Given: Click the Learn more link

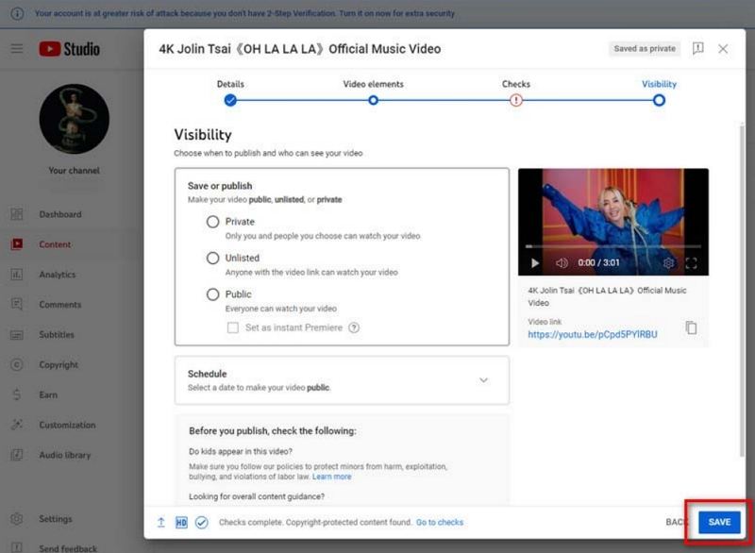Looking at the screenshot, I should pyautogui.click(x=332, y=477).
